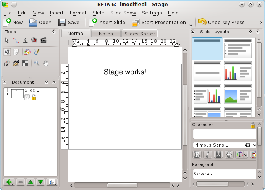Expand the Slide 1 tree item

tap(7, 94)
